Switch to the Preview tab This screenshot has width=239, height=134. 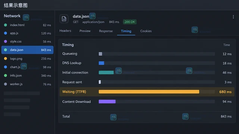85,31
